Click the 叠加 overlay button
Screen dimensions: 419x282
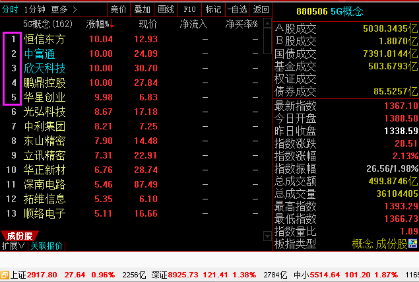[x=142, y=10]
